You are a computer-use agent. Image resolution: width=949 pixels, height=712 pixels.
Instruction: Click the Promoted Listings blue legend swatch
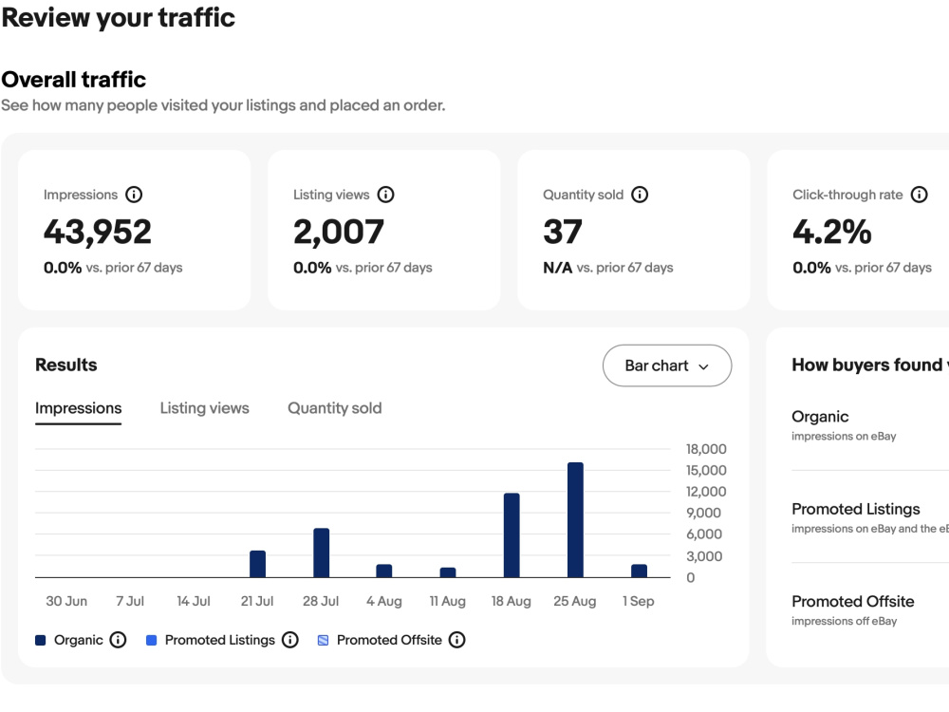151,640
